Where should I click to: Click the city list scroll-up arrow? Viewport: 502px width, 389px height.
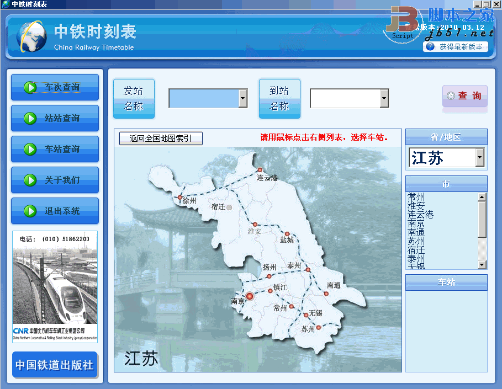pyautogui.click(x=482, y=197)
